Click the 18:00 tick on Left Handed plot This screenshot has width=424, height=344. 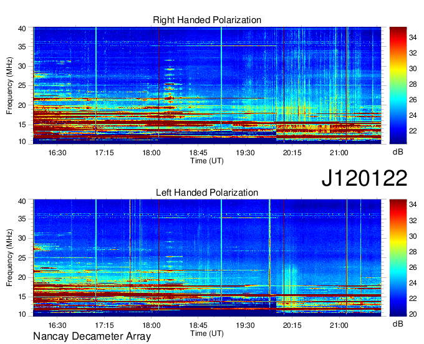tap(151, 325)
